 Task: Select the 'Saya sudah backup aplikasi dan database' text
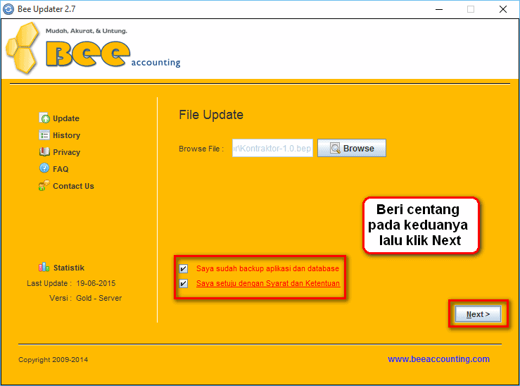tap(267, 268)
